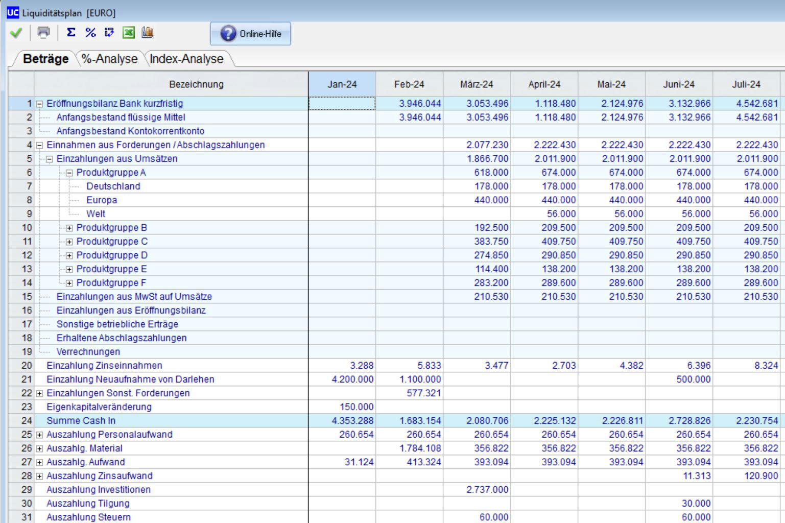The width and height of the screenshot is (785, 523).
Task: Click the printer icon in toolbar
Action: (43, 33)
